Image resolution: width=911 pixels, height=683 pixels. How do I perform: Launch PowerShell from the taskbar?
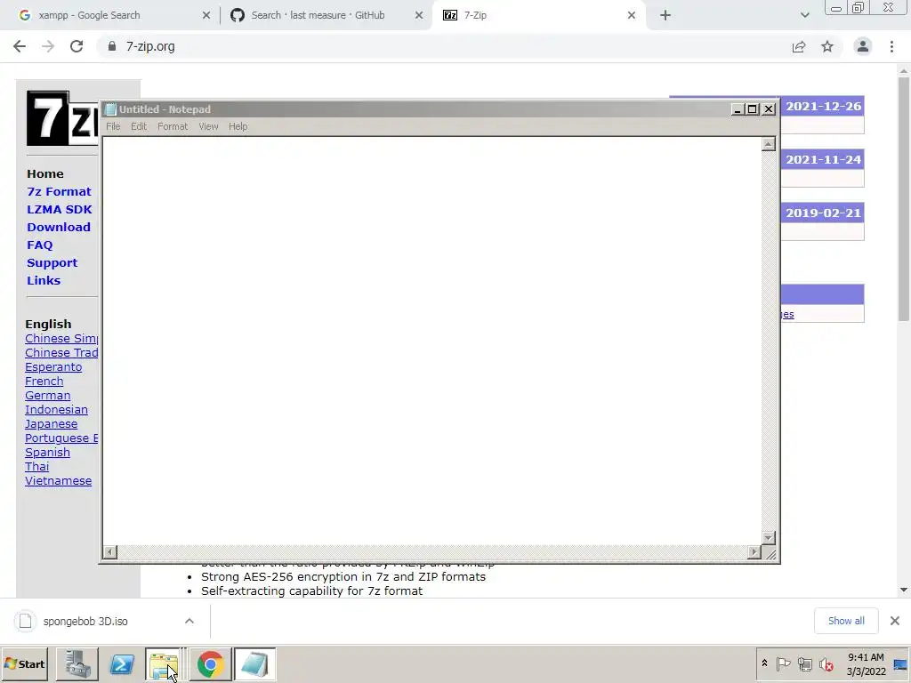coord(121,663)
